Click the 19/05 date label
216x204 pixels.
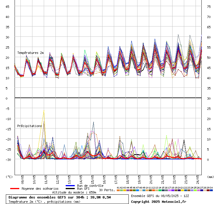point(139,180)
